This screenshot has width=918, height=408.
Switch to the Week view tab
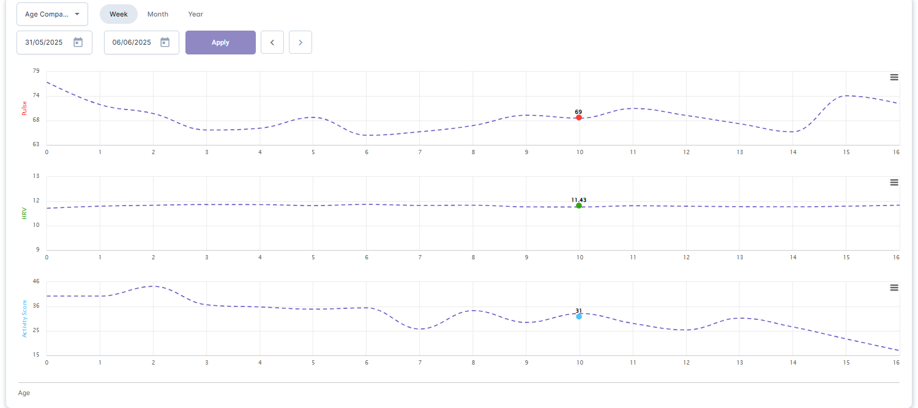[119, 14]
